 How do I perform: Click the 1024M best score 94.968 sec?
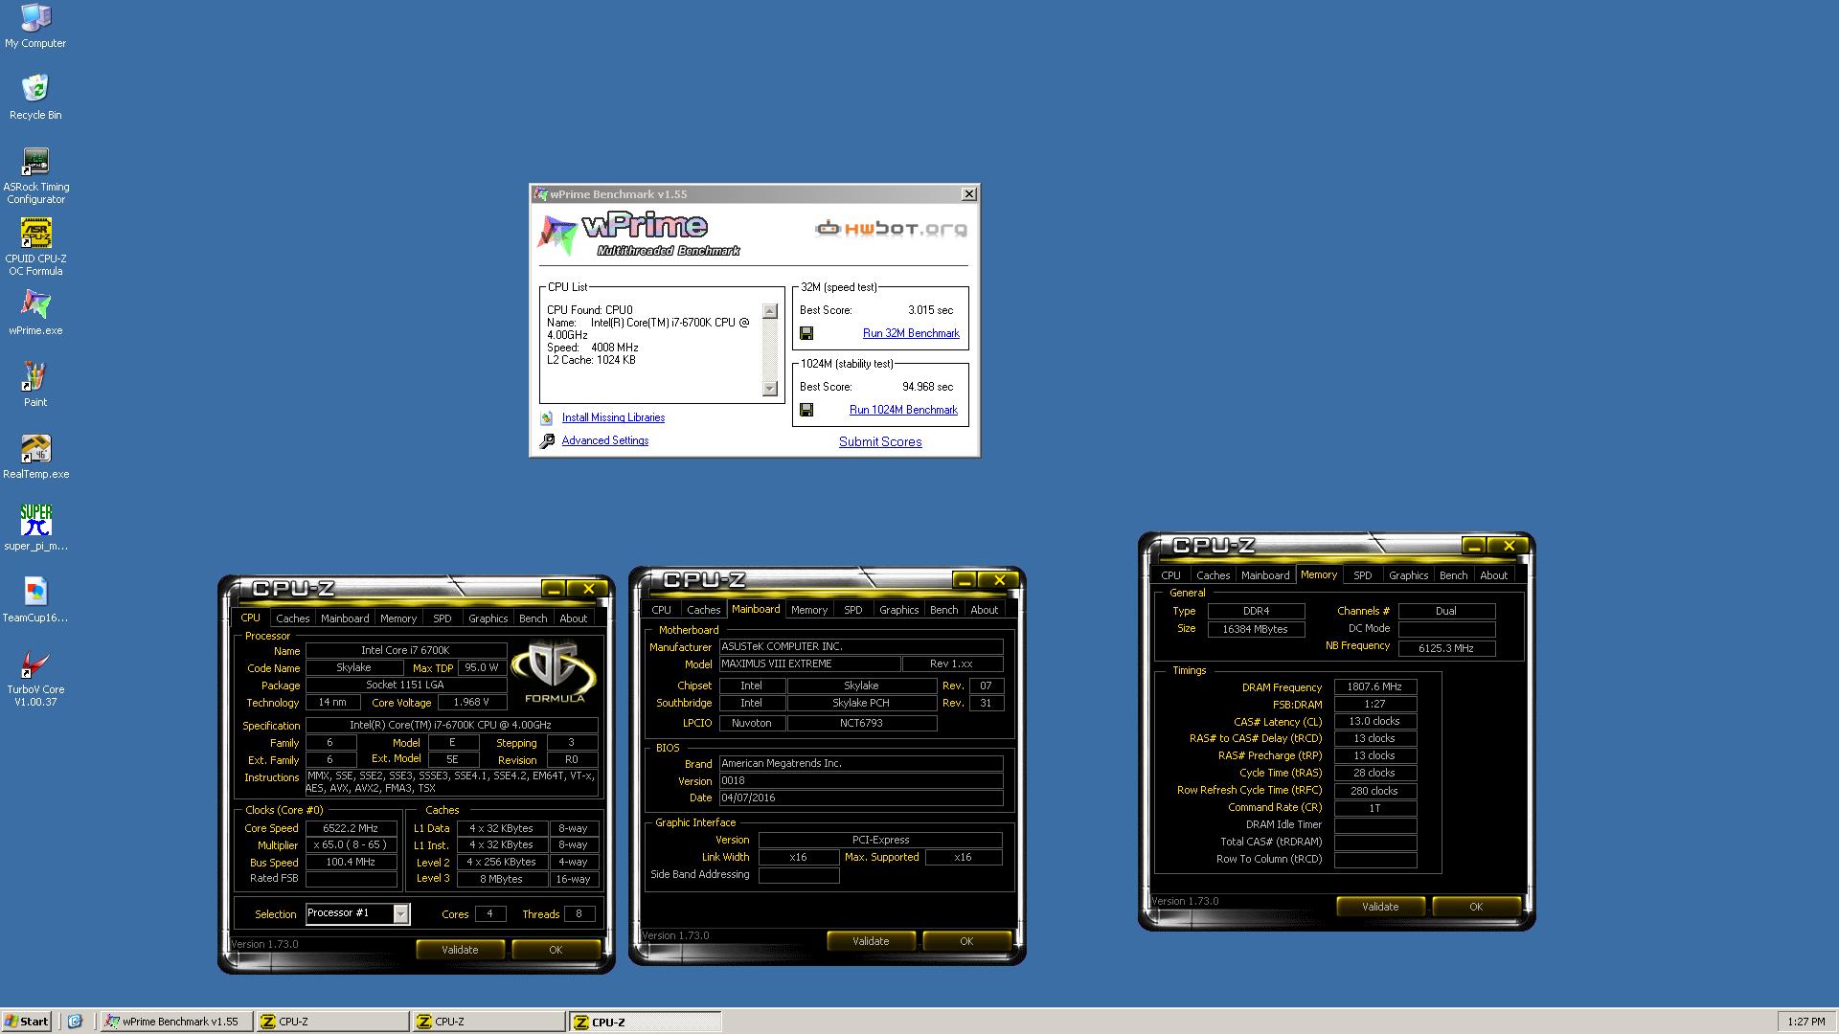click(927, 387)
